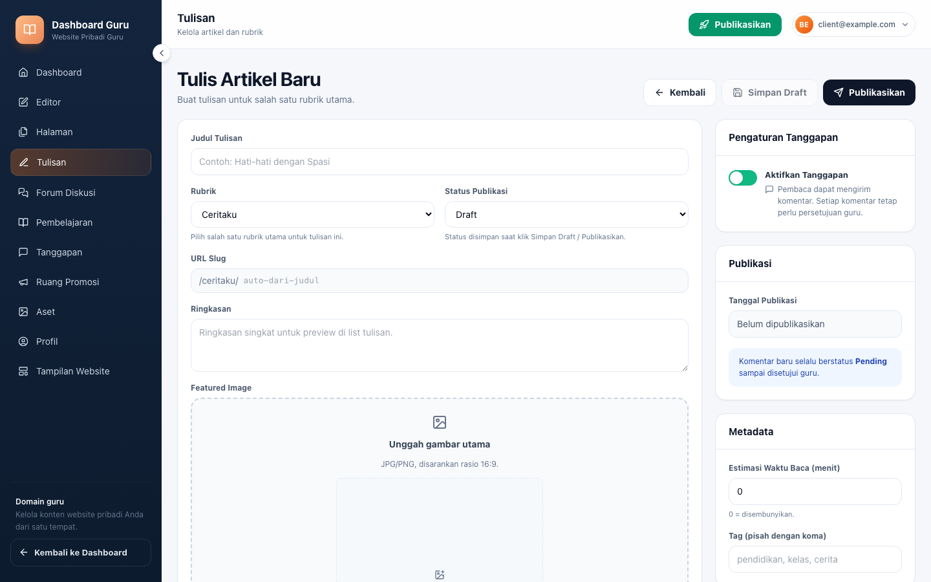Viewport: 931px width, 582px height.
Task: Click the Kembali button
Action: tap(680, 92)
